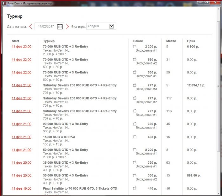222x196 pixels.
Task: Click wallet icon for 50 000 RUB GTD row
Action: click(x=135, y=150)
